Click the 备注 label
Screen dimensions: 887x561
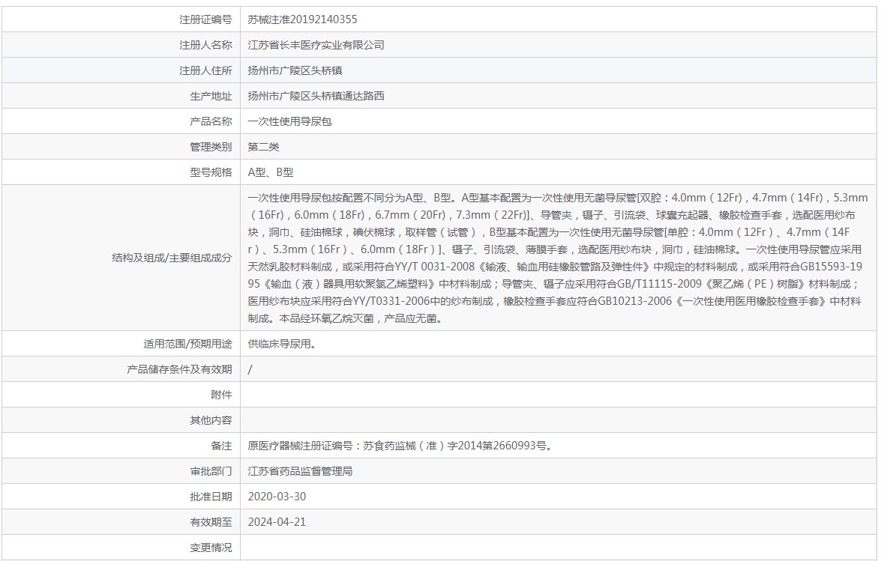[x=221, y=446]
